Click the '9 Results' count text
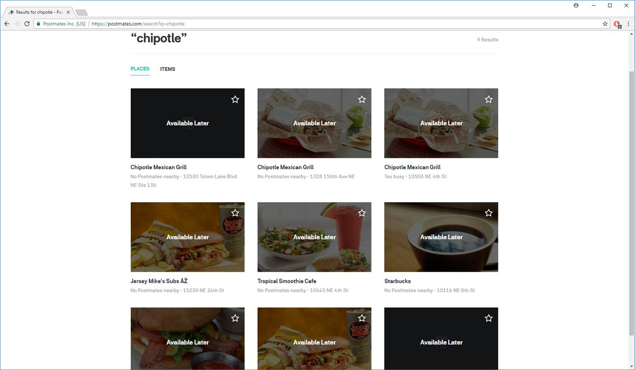 [x=487, y=40]
